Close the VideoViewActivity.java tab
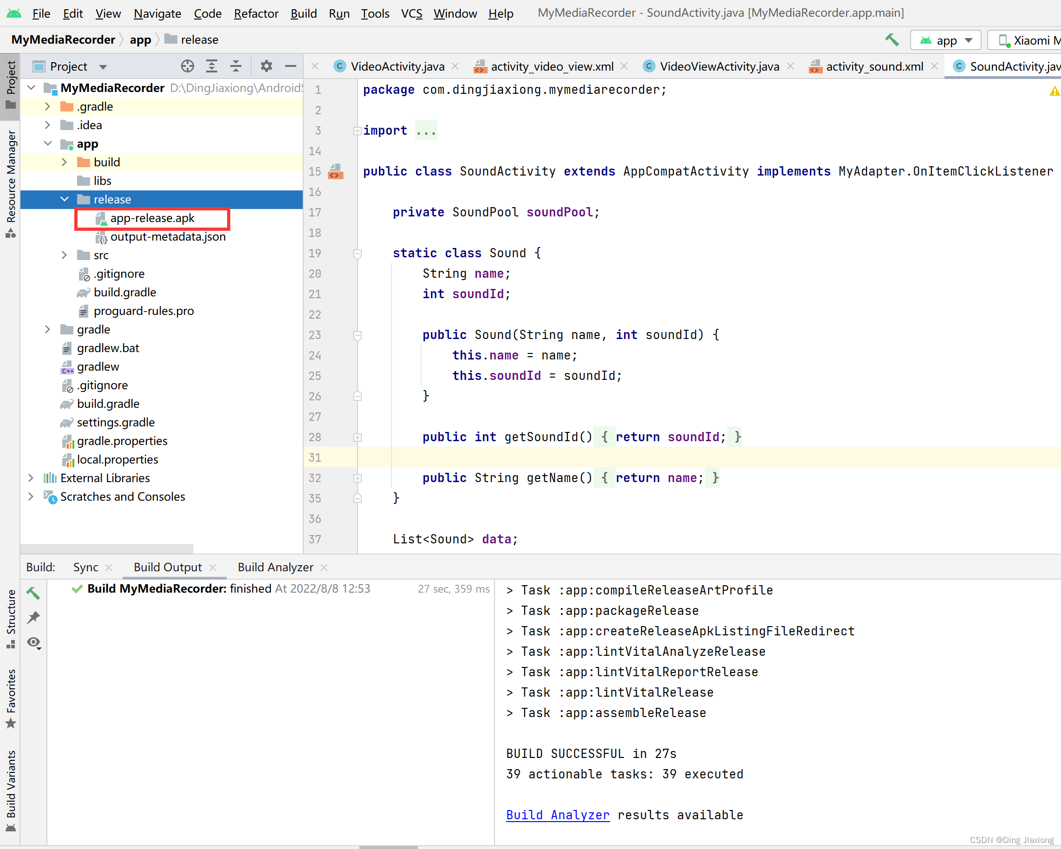The image size is (1061, 849). point(790,66)
